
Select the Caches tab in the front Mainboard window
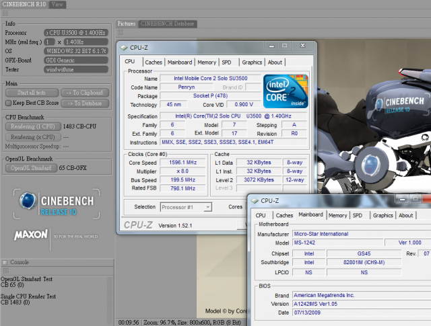click(284, 215)
